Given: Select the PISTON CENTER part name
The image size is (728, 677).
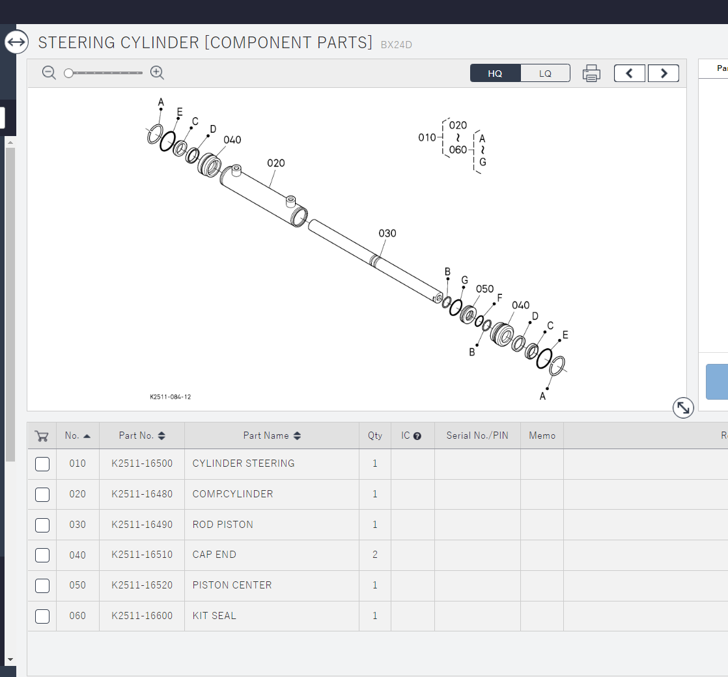Looking at the screenshot, I should coord(232,586).
